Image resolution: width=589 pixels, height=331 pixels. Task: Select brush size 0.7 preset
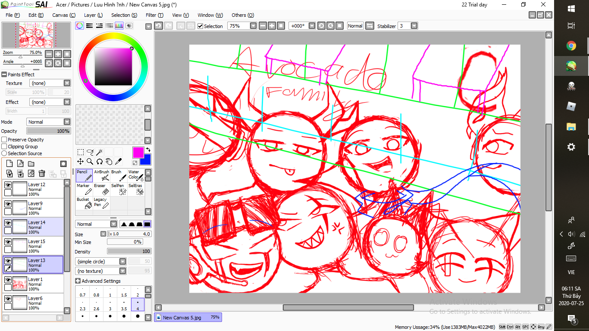pyautogui.click(x=82, y=292)
